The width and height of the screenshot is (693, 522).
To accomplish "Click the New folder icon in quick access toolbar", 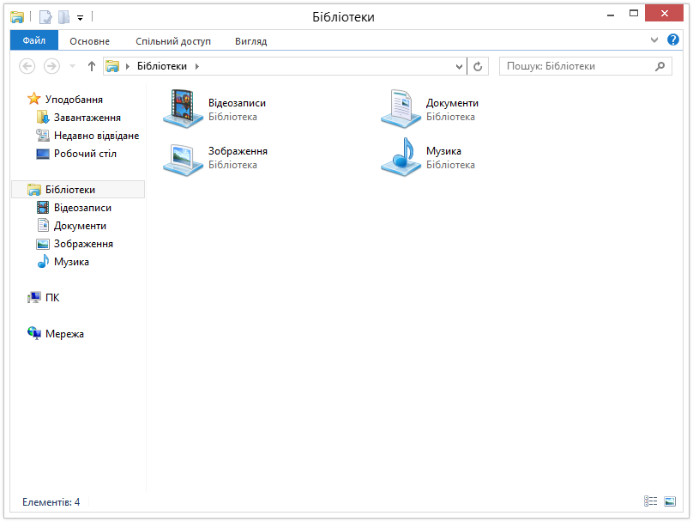I will point(64,17).
